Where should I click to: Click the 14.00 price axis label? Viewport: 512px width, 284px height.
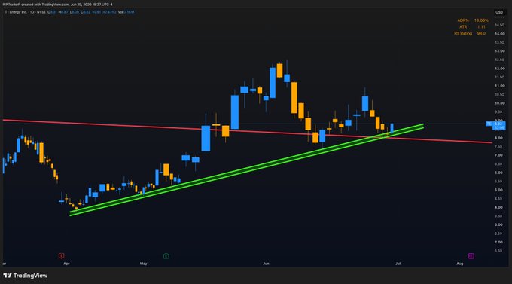[x=500, y=34]
